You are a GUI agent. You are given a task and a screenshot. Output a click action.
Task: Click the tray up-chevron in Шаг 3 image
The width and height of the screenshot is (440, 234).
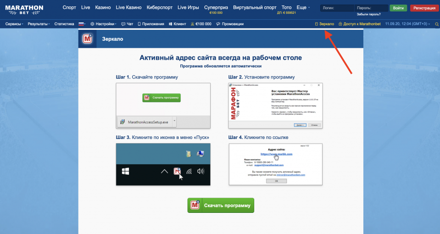pos(164,171)
